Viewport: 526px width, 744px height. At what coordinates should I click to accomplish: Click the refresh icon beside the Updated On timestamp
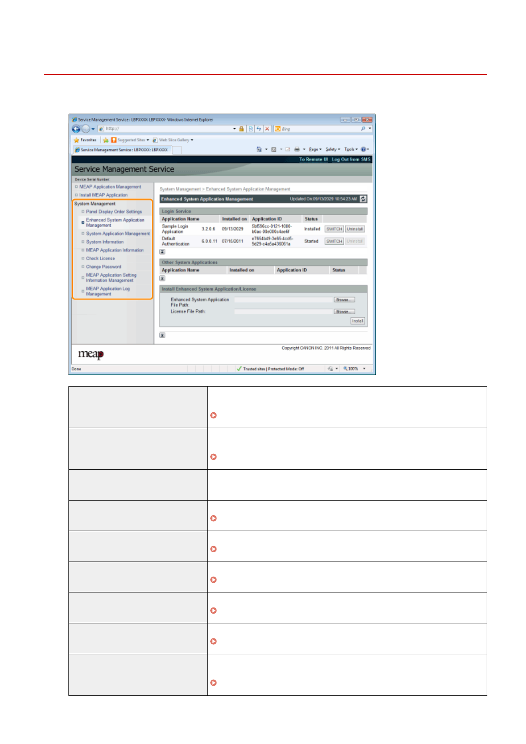click(x=363, y=199)
